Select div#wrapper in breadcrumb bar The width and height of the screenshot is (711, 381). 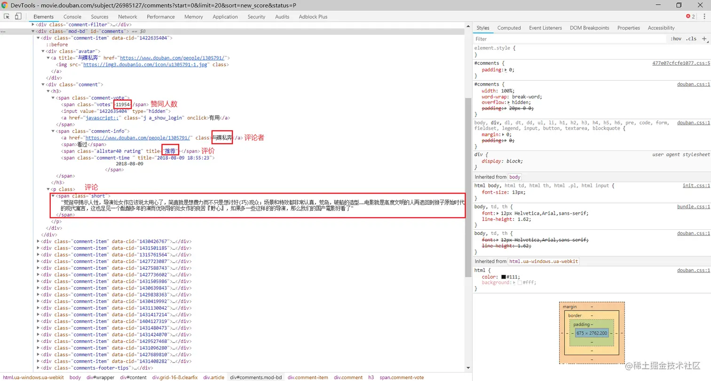[100, 377]
